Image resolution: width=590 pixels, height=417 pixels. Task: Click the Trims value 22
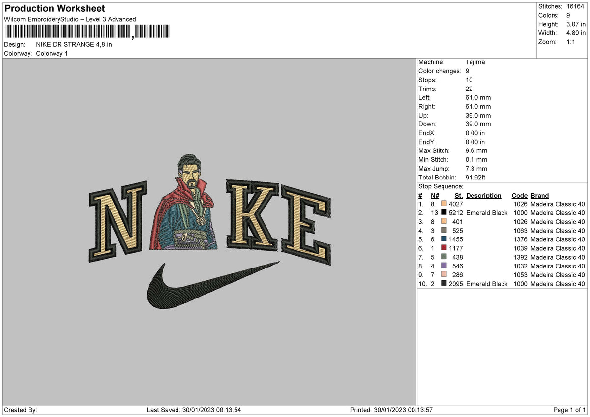(x=470, y=89)
